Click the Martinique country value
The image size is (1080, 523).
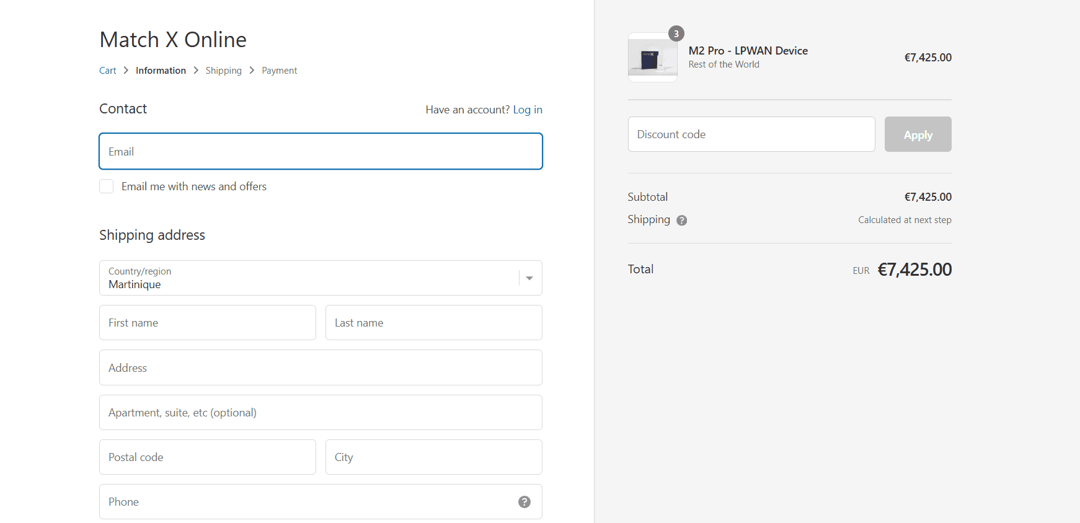[x=135, y=284]
